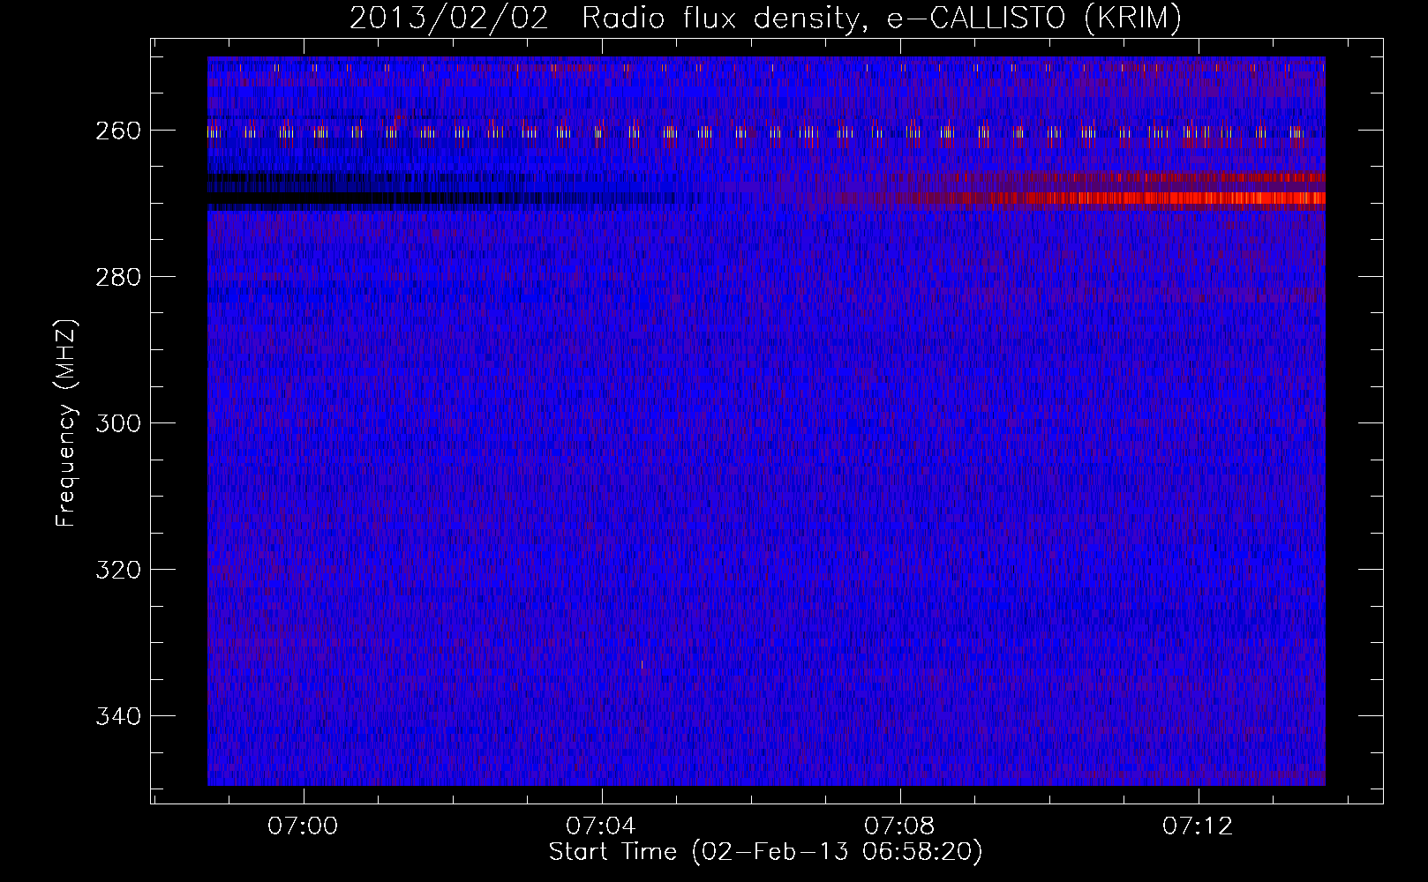Image resolution: width=1428 pixels, height=882 pixels.
Task: Click the blue spectrogram center around 300 MHz
Action: click(x=766, y=422)
